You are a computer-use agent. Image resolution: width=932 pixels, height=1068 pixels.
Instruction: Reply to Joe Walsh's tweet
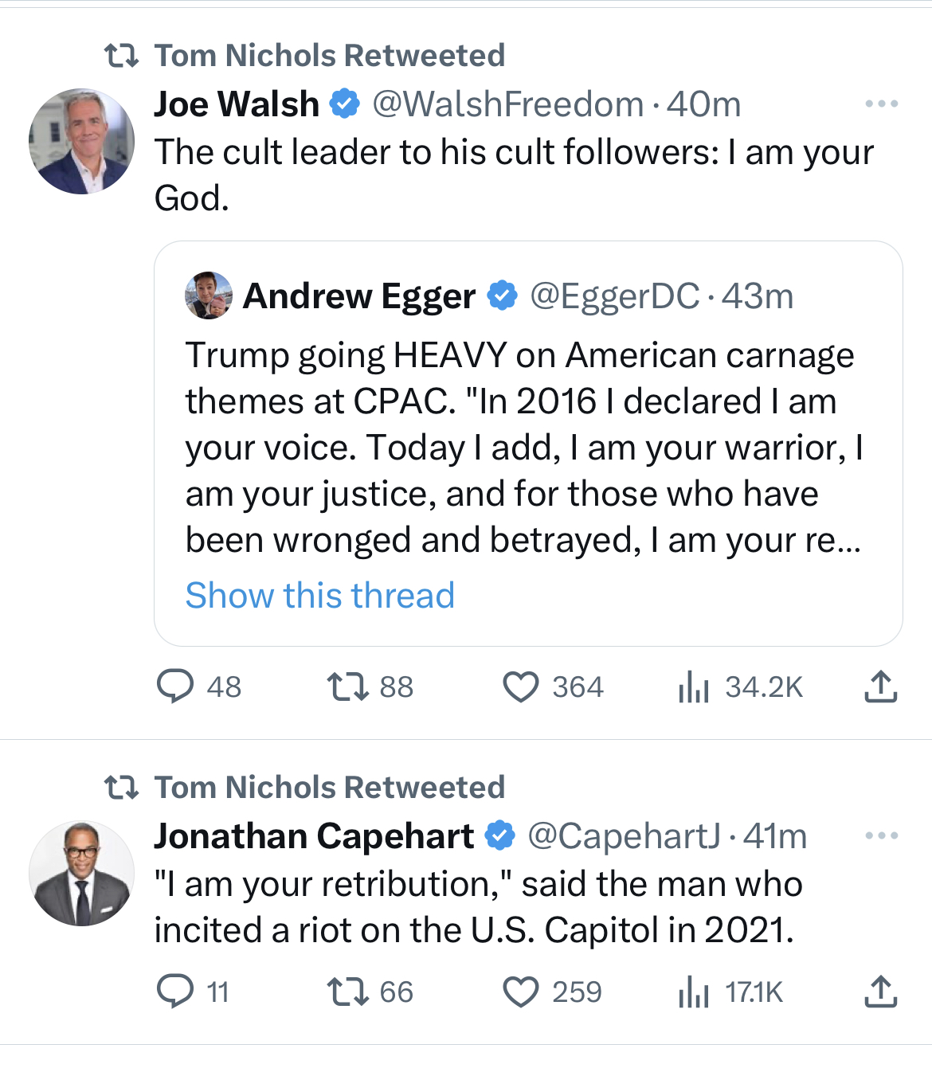click(x=175, y=687)
